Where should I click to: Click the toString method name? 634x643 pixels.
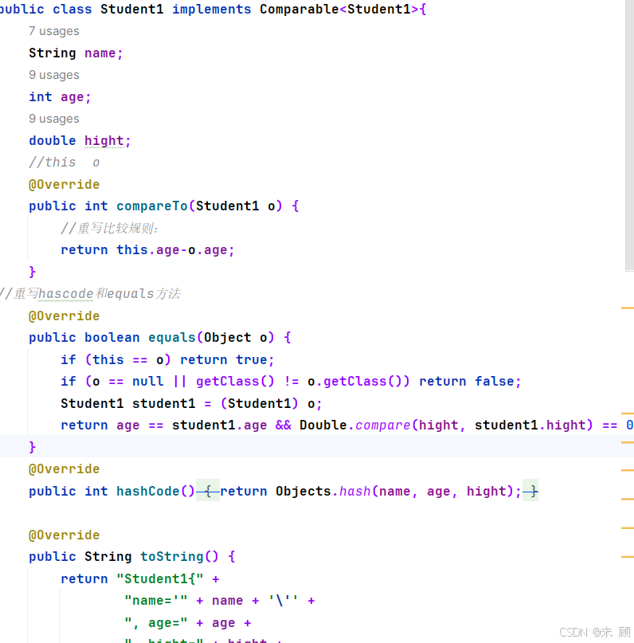point(172,556)
